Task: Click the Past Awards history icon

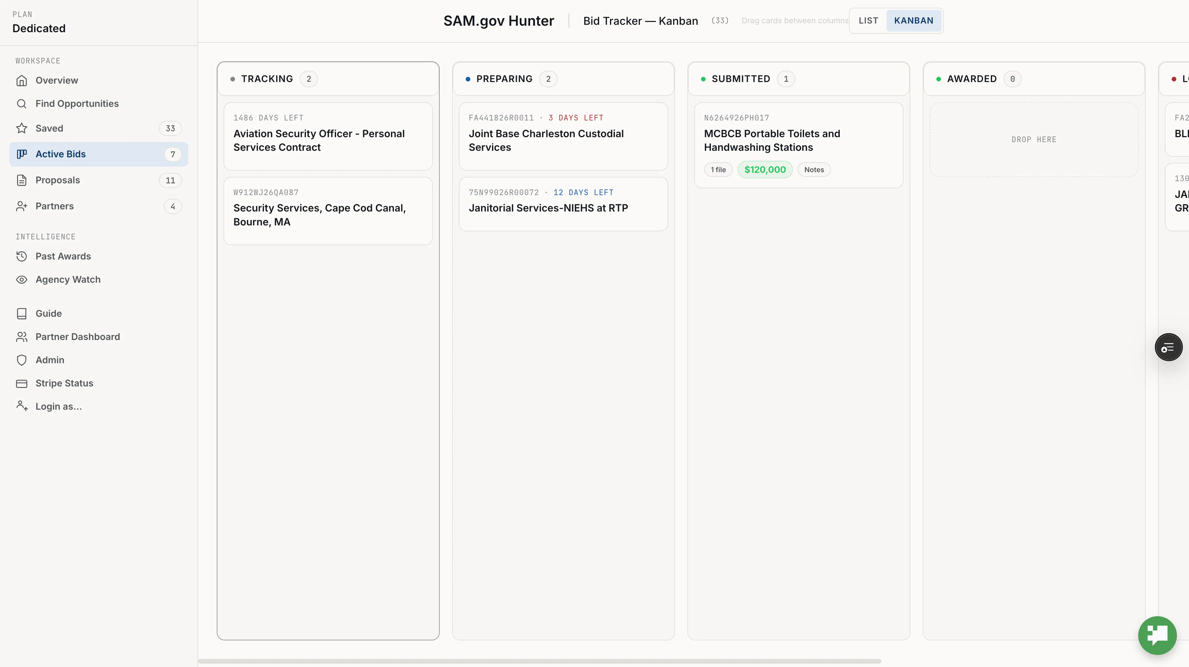Action: pyautogui.click(x=22, y=256)
